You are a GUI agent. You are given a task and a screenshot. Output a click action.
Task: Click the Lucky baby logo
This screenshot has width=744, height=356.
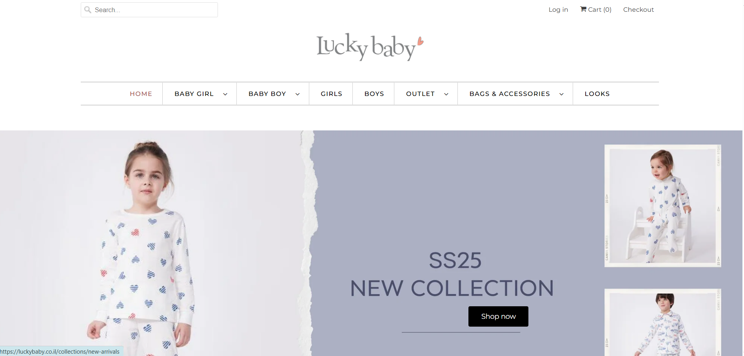(x=370, y=47)
